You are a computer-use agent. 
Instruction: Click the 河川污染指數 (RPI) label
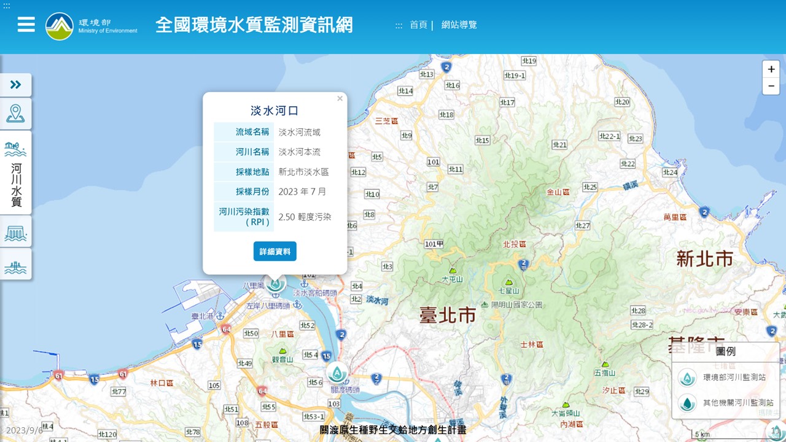pos(244,217)
